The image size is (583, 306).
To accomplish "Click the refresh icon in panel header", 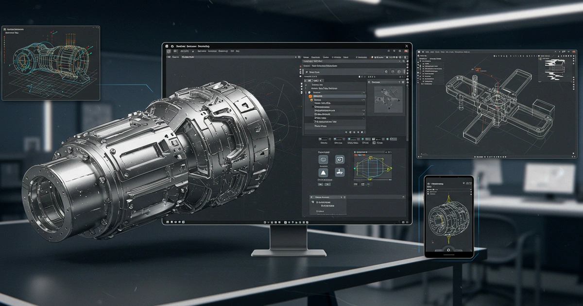I will tap(385, 72).
